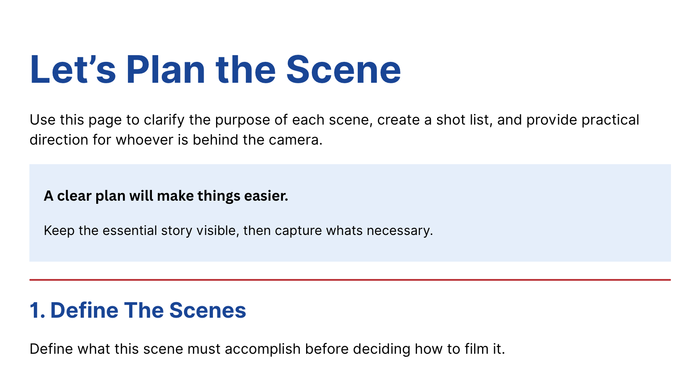Click the word "Plan" in the main title
Screen dimensions: 687x372
coord(165,69)
